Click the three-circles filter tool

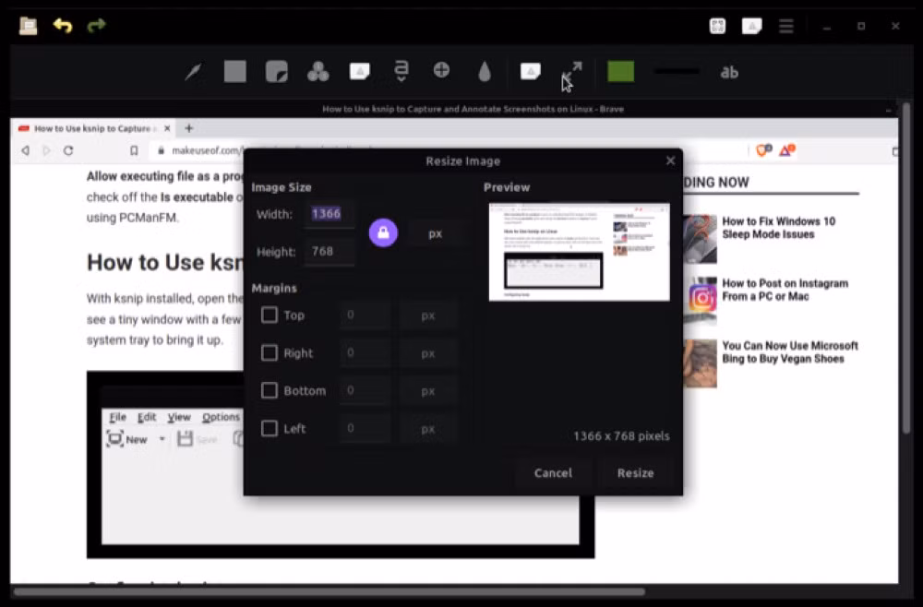pyautogui.click(x=318, y=72)
